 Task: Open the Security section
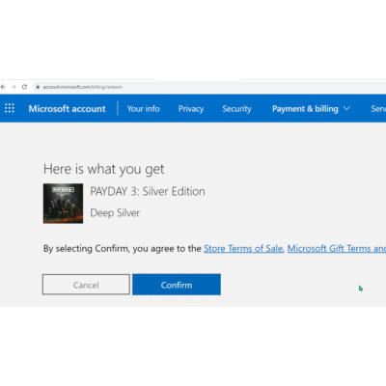point(236,109)
